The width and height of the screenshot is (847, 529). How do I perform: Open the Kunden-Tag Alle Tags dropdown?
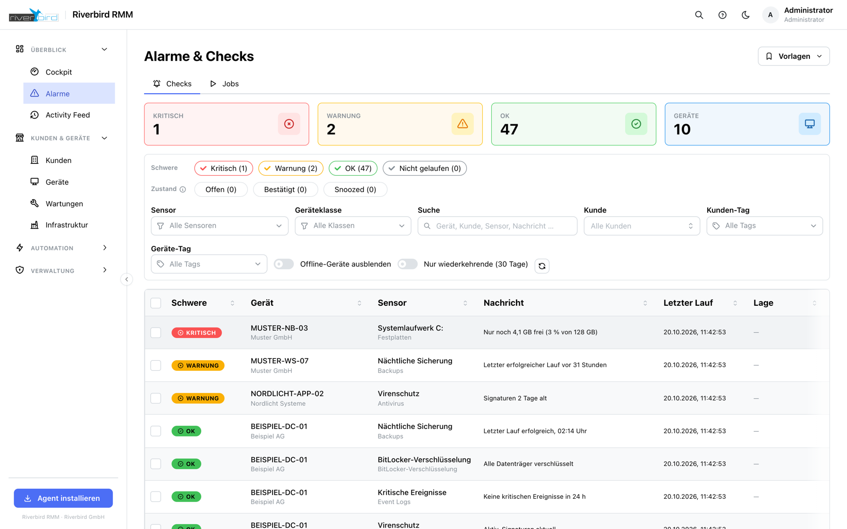(x=765, y=226)
